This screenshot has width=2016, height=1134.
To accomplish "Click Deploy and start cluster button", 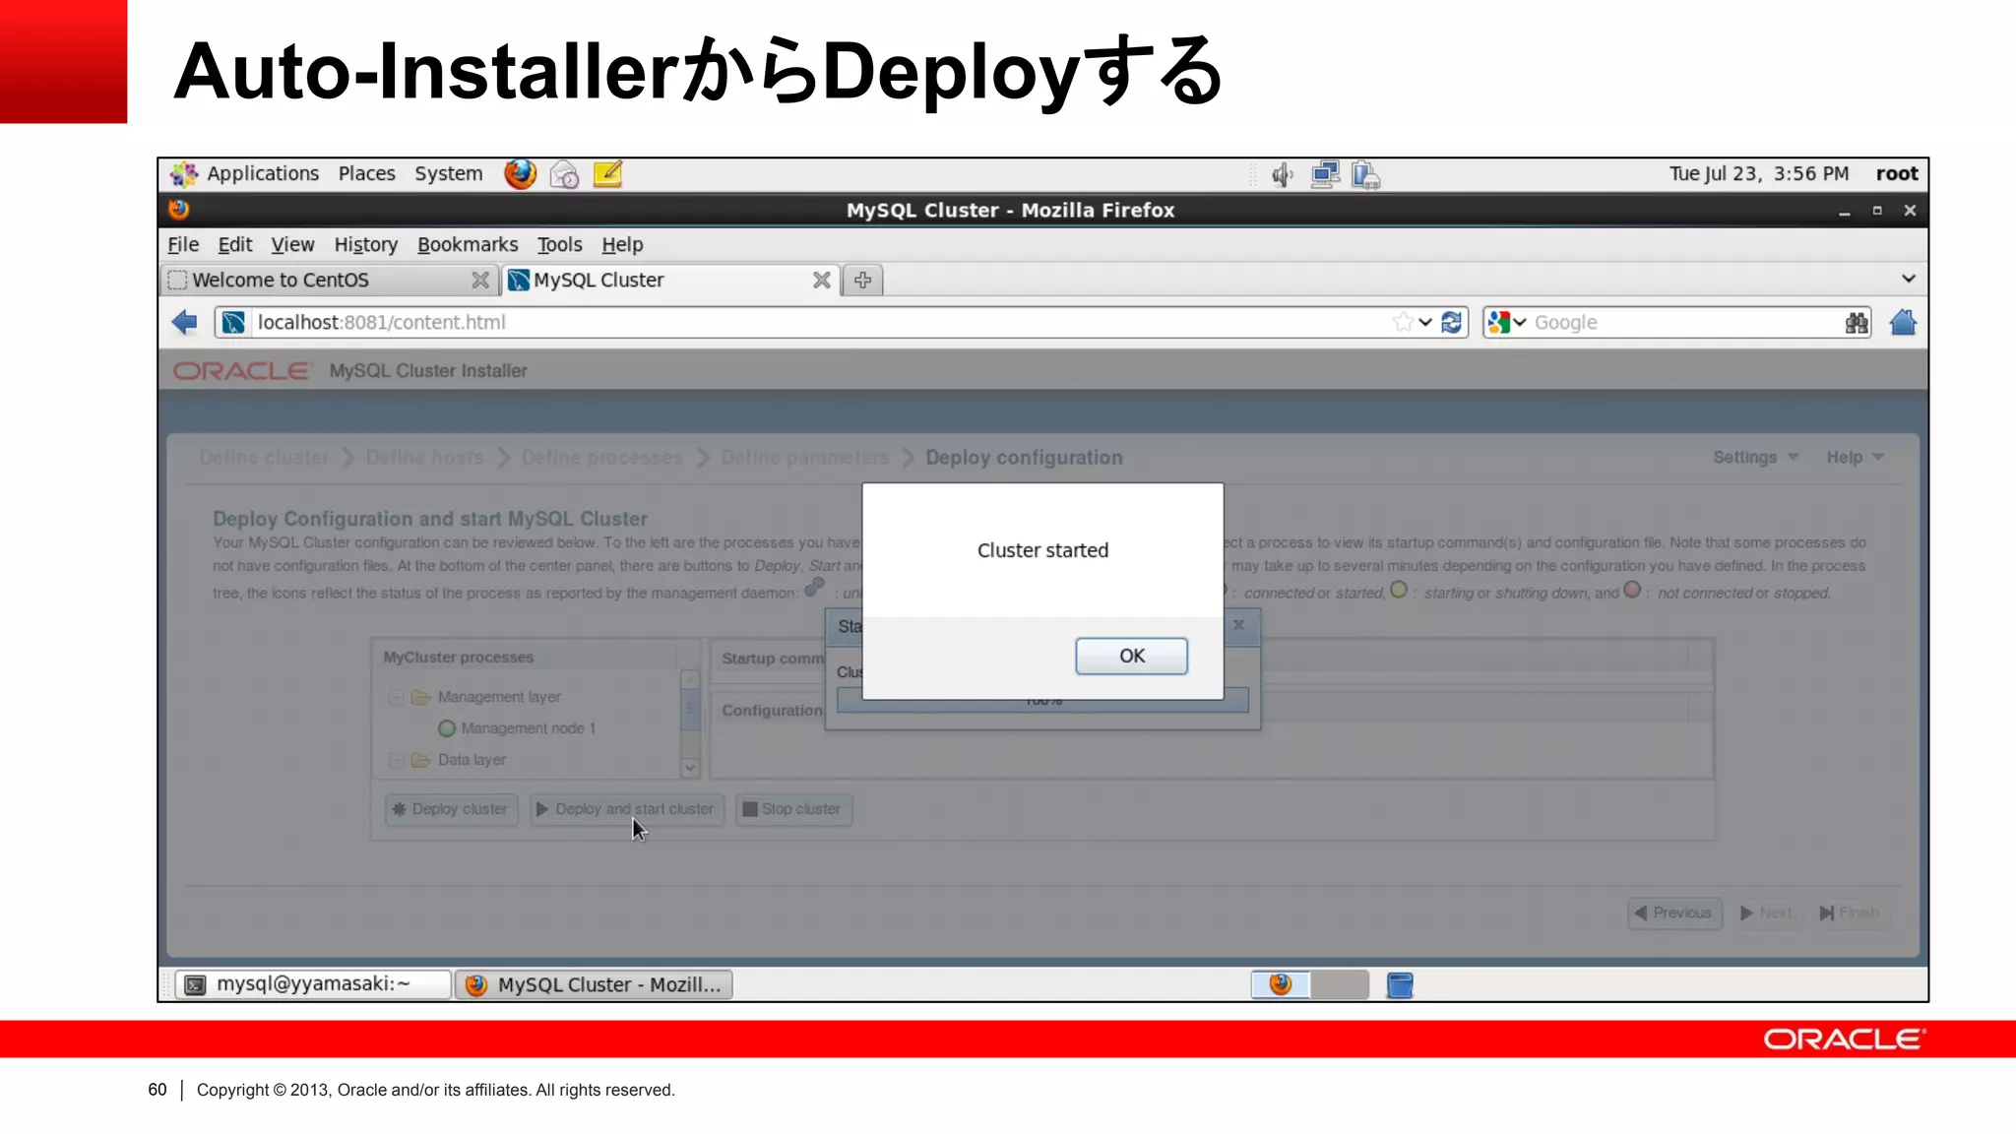I will [x=626, y=809].
